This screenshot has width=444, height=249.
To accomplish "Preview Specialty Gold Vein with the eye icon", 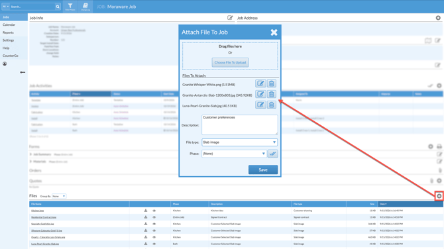I will coord(154,224).
